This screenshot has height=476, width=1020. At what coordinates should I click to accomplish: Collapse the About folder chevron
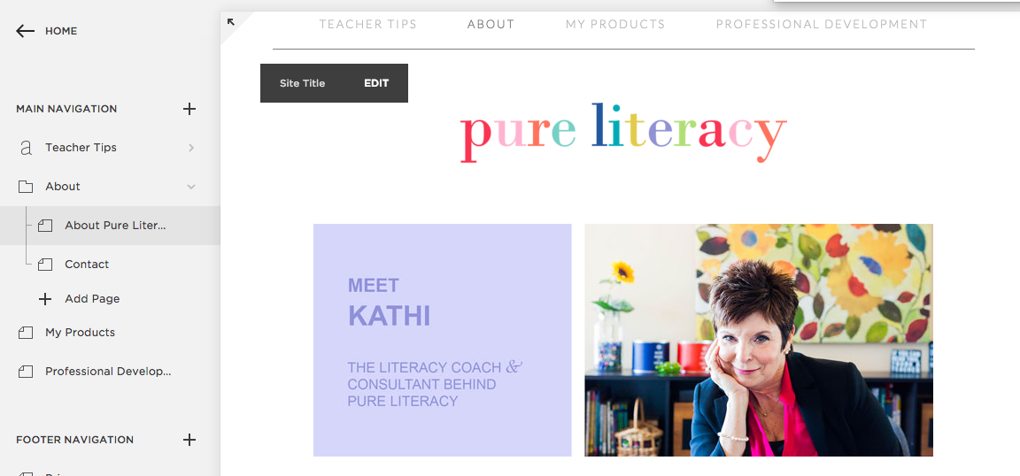coord(191,187)
